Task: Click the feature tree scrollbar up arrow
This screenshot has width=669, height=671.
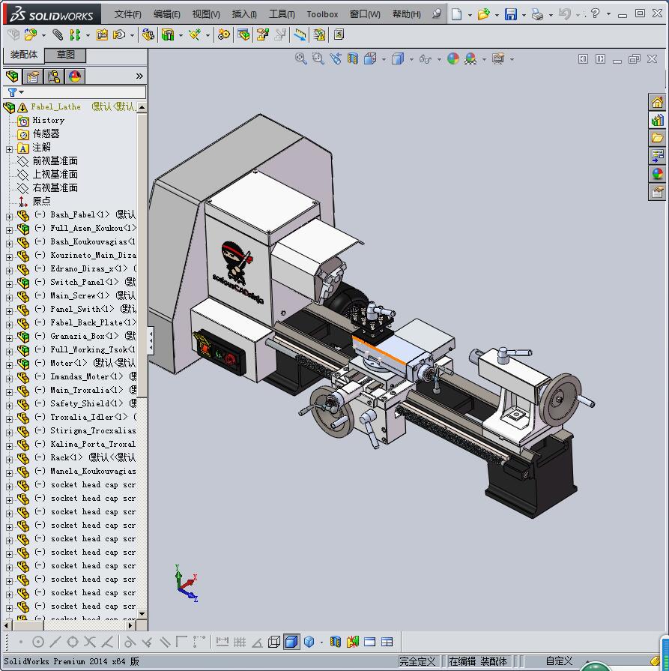Action: tap(142, 107)
